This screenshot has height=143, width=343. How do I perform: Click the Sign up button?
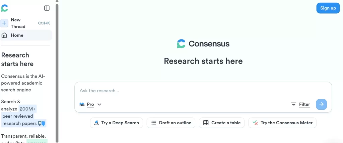(x=328, y=8)
